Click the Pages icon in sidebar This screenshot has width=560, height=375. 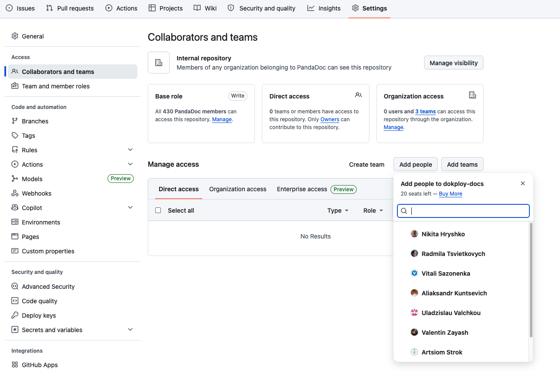(x=15, y=237)
